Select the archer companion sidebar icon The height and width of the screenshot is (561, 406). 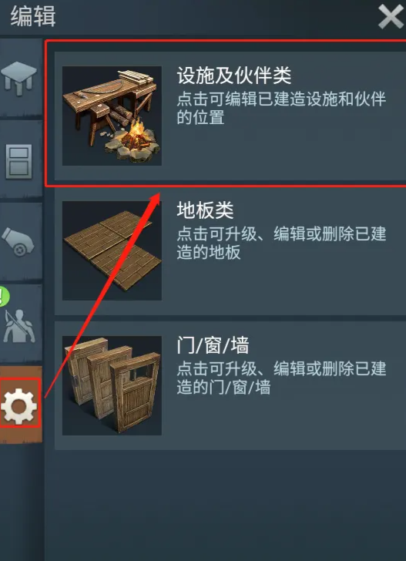(x=18, y=325)
